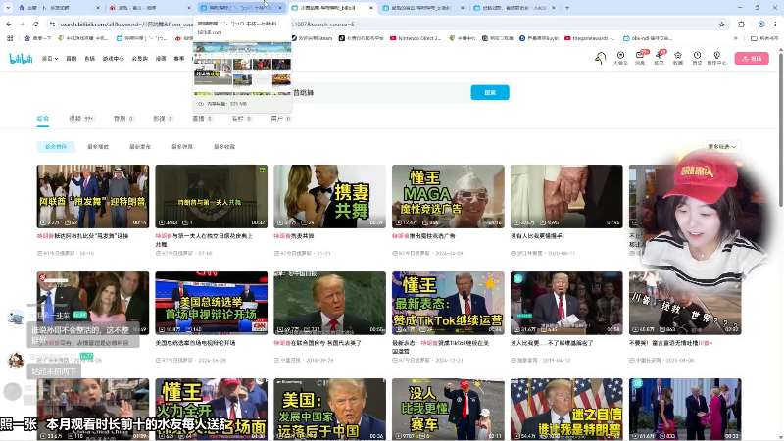Open the Chrome profile avatar icon
Image resolution: width=784 pixels, height=441 pixels.
[x=761, y=24]
